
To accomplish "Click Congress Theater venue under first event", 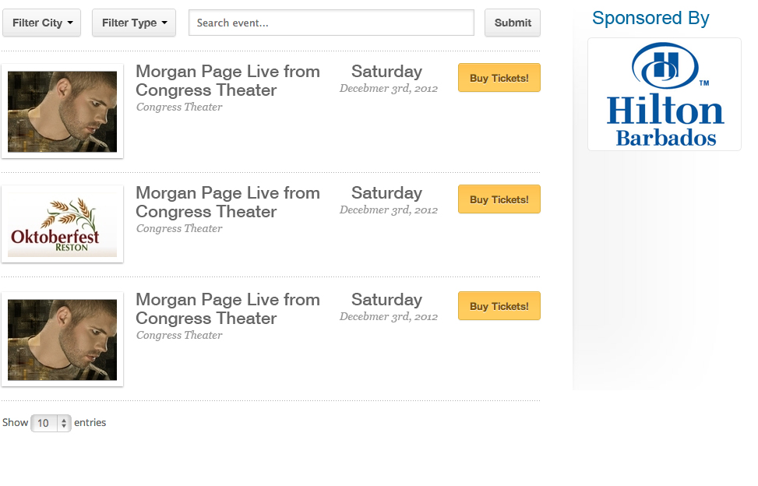I will 179,107.
